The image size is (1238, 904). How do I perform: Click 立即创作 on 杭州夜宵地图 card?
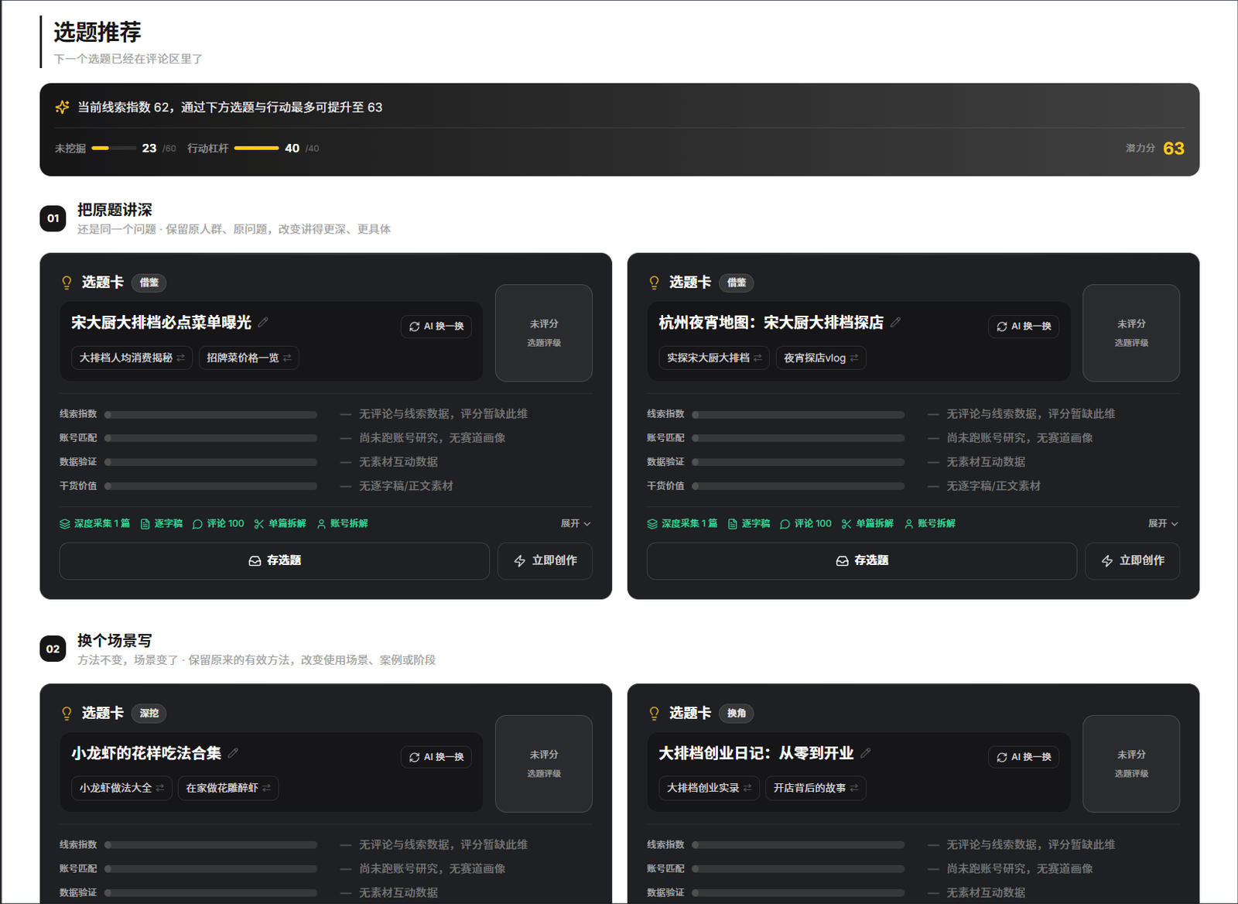1132,561
